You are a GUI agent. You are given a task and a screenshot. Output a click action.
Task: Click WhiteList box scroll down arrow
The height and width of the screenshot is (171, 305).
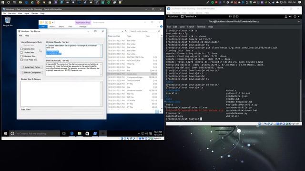101,56
